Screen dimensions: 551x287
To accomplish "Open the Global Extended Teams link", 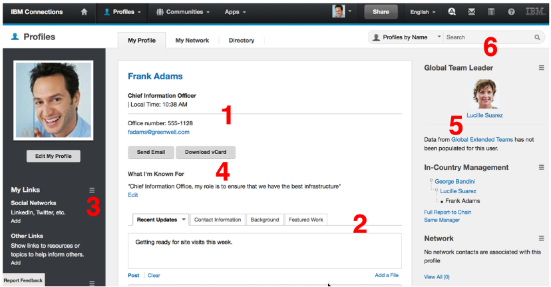I will click(482, 140).
